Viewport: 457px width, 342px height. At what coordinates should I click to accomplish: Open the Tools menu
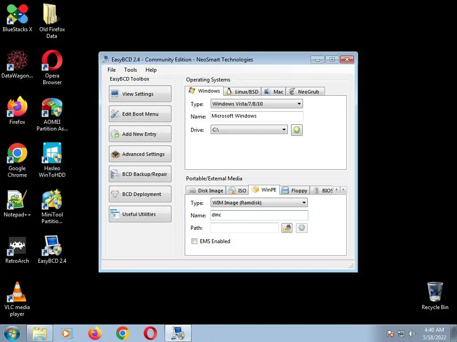[x=130, y=70]
